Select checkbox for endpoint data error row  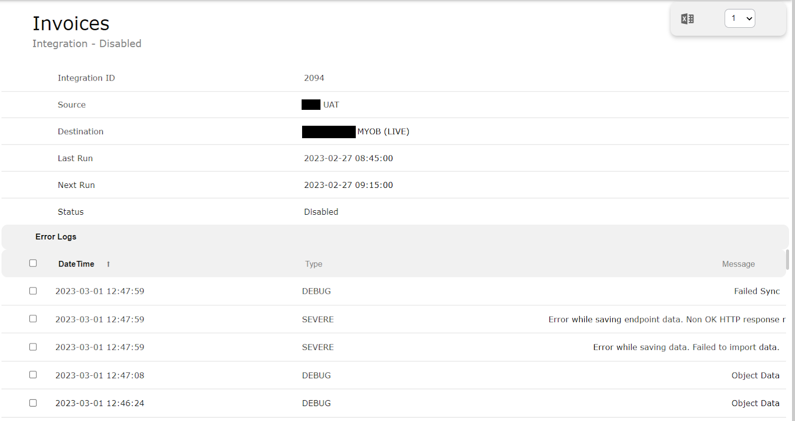click(33, 319)
